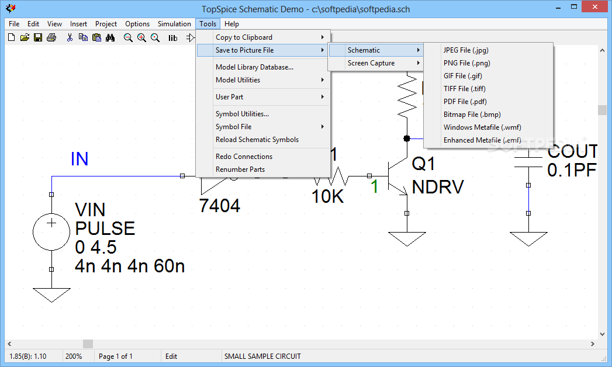The height and width of the screenshot is (367, 612).
Task: Click the Paste clipboard icon
Action: click(x=96, y=37)
